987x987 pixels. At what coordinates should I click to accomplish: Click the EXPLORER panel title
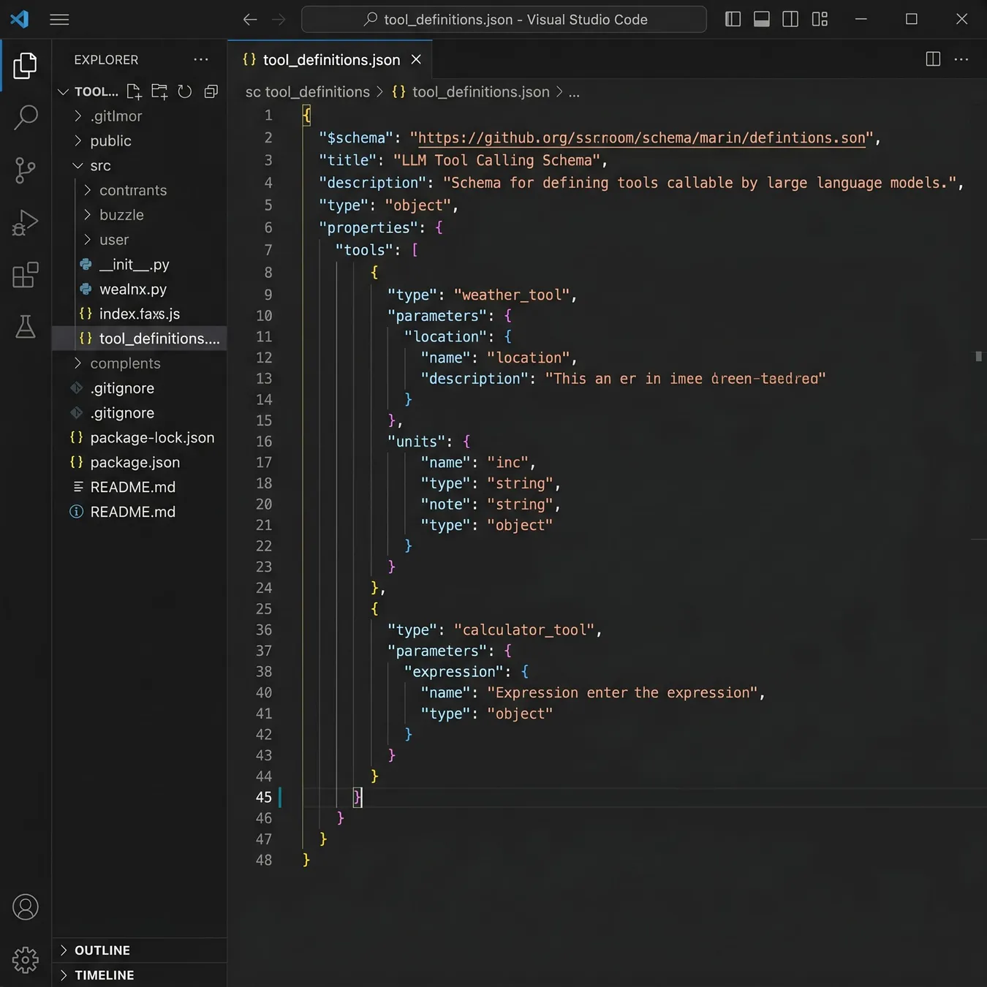click(106, 60)
